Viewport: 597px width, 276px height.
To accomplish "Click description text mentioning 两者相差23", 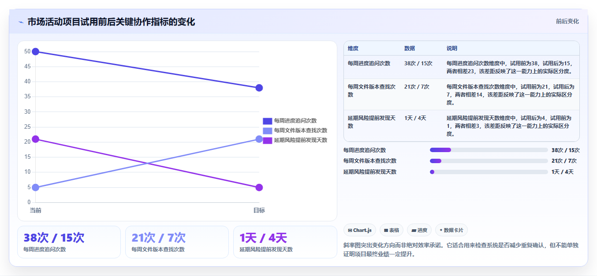I will 511,67.
